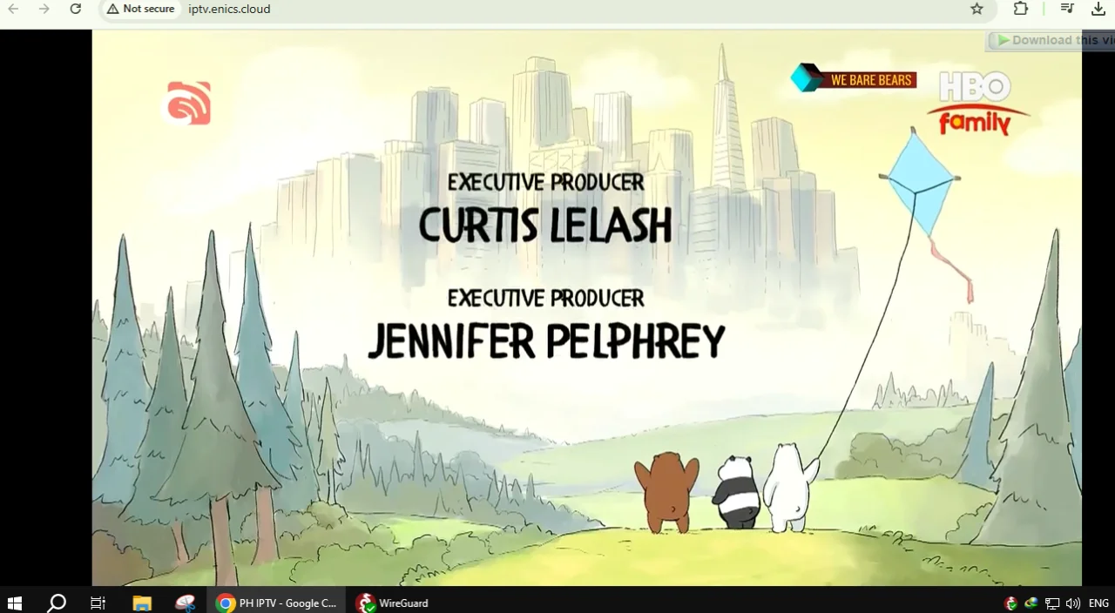Click the browser forward arrow
The image size is (1115, 613).
(x=44, y=9)
